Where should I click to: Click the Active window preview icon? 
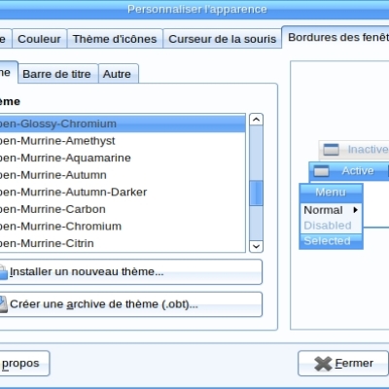(321, 171)
